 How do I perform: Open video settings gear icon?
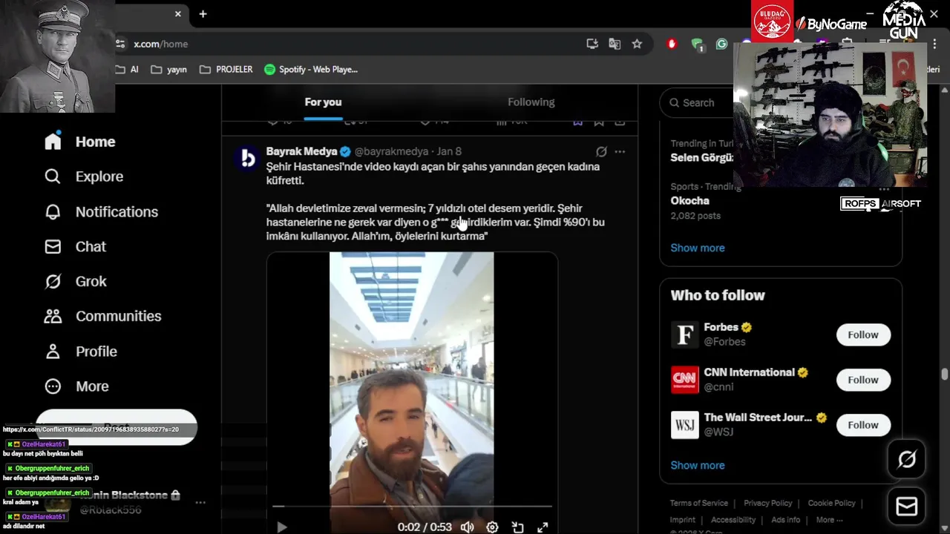tap(492, 527)
